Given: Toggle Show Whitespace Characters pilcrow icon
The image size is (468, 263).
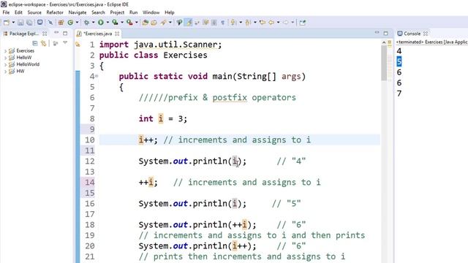Looking at the screenshot, I should tap(222, 23).
